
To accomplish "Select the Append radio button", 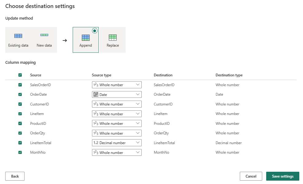I will pyautogui.click(x=95, y=31).
